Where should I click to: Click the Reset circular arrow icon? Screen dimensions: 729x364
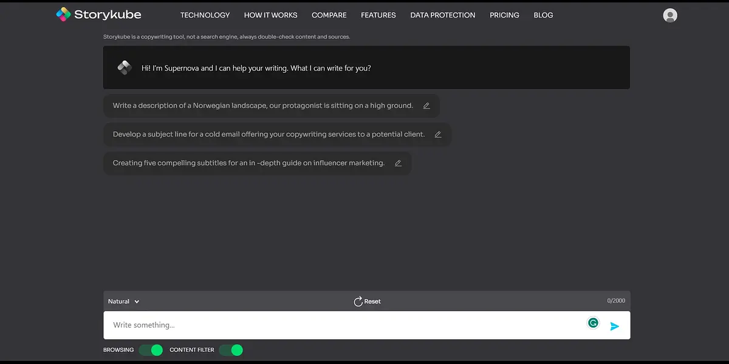(358, 302)
